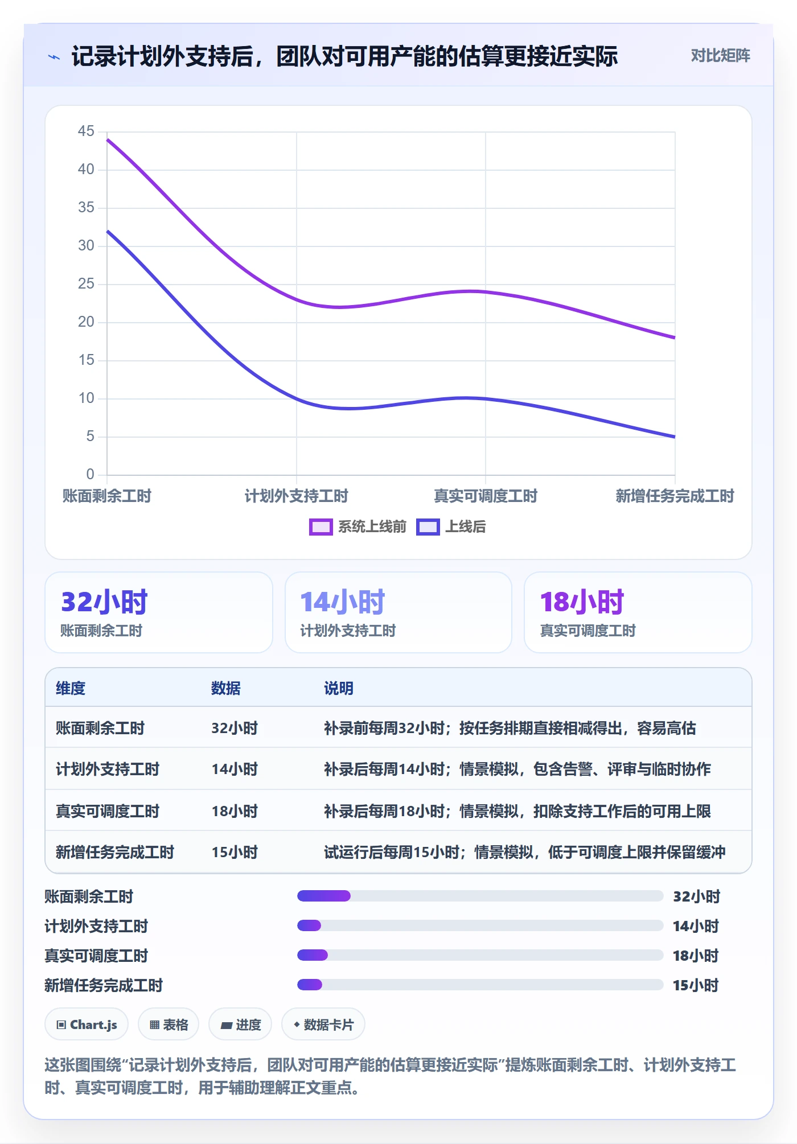The image size is (797, 1144).
Task: Click the 数据卡片 diamond icon
Action: pos(297,1024)
